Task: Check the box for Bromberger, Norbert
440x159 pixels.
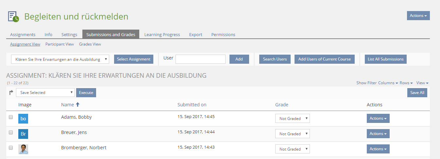Action: 11,148
